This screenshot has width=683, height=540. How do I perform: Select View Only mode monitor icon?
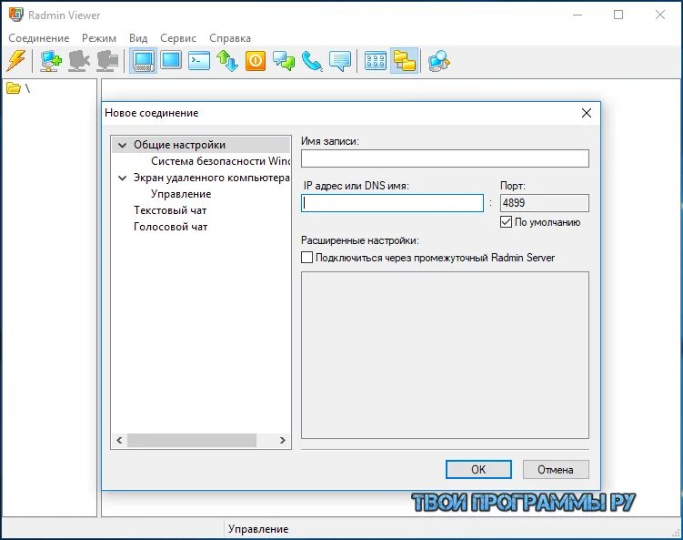click(x=171, y=60)
